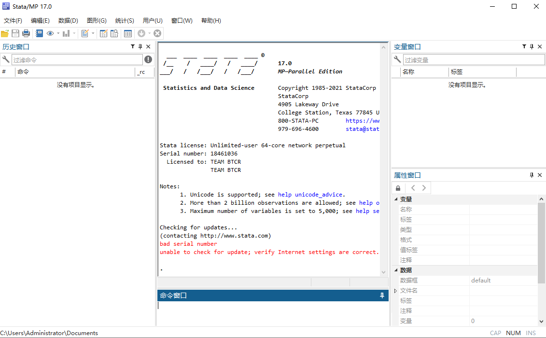Click the exclamation error filter icon in history
546x338 pixels.
tap(148, 59)
